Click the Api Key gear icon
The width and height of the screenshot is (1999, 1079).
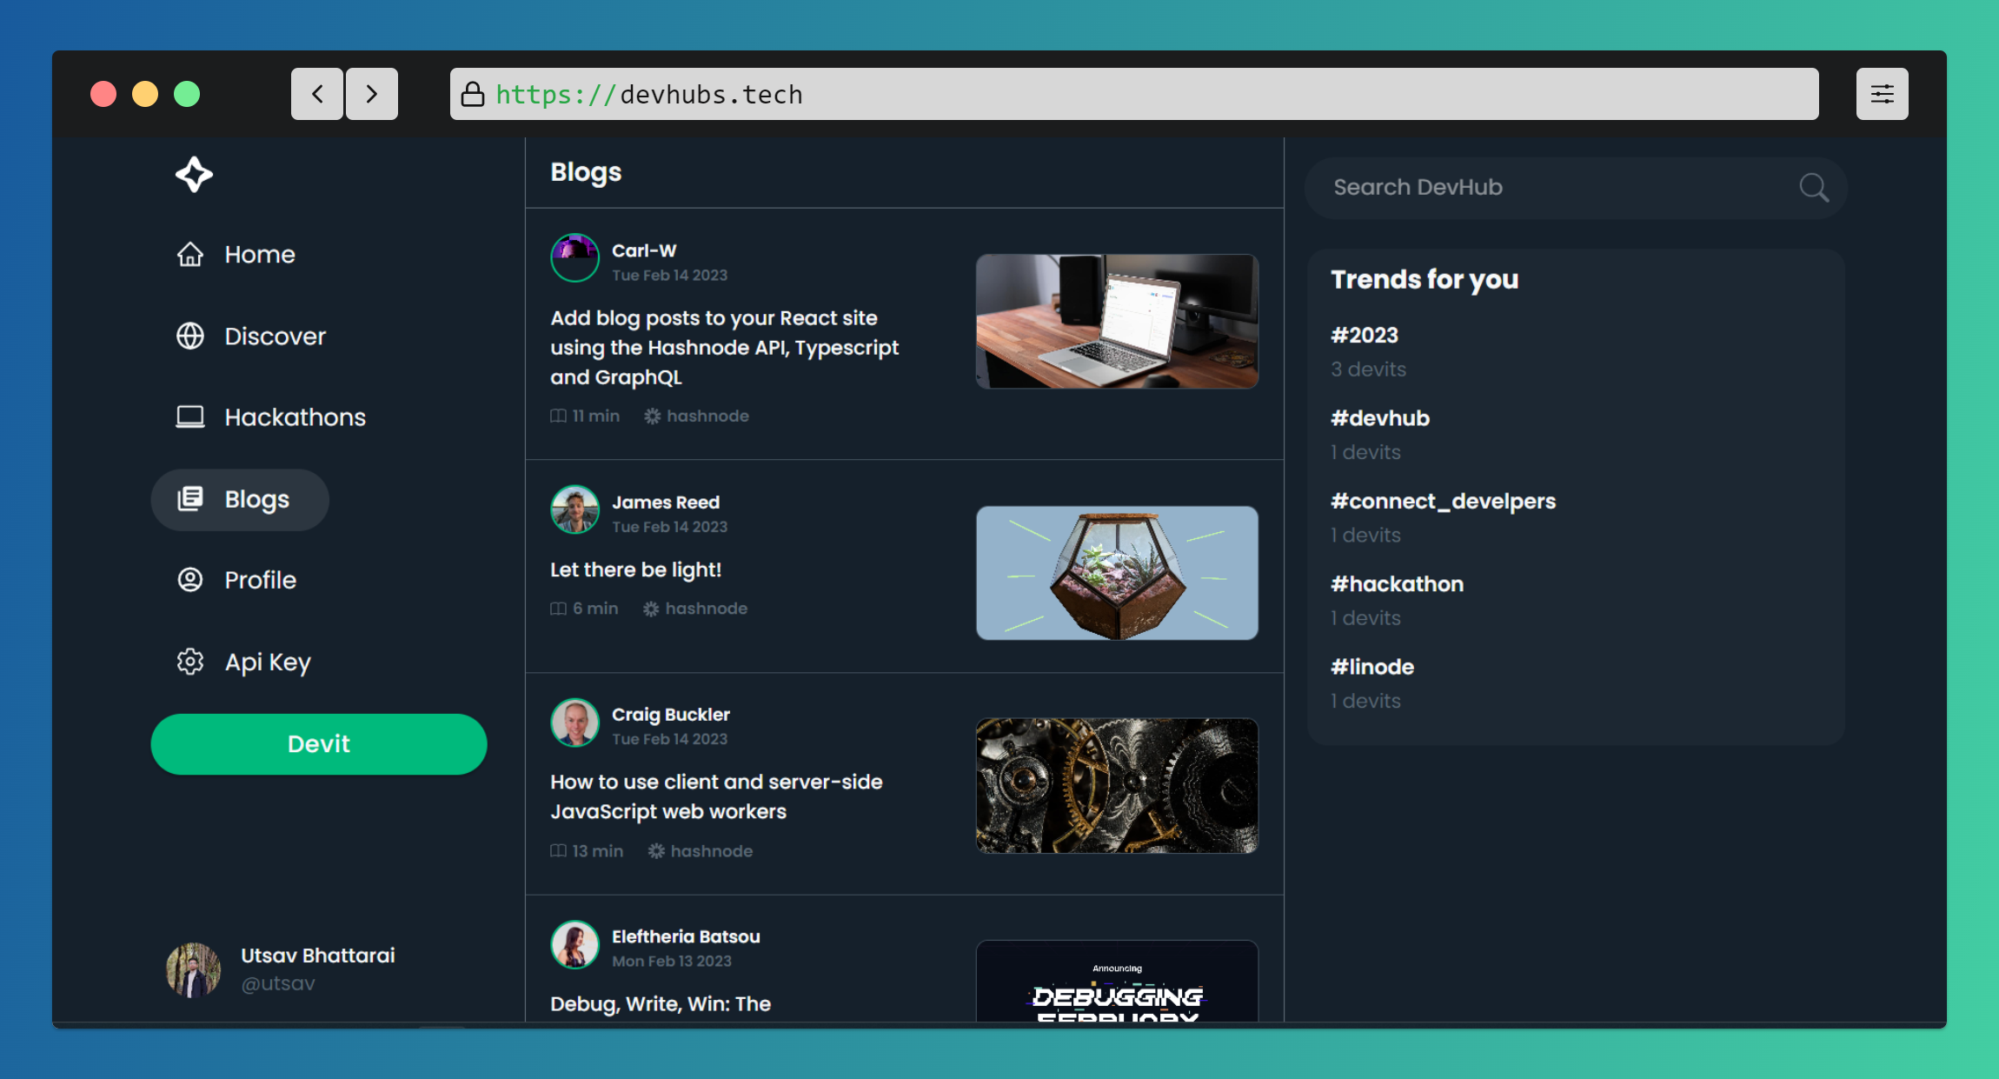[190, 662]
